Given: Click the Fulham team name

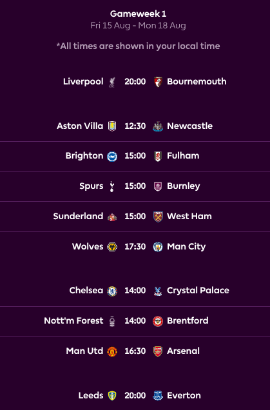Looking at the screenshot, I should (183, 156).
